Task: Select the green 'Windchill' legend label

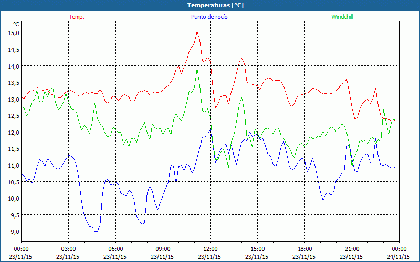Action: click(342, 17)
